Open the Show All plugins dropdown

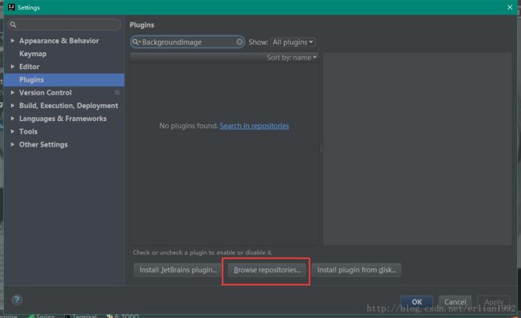pos(293,42)
